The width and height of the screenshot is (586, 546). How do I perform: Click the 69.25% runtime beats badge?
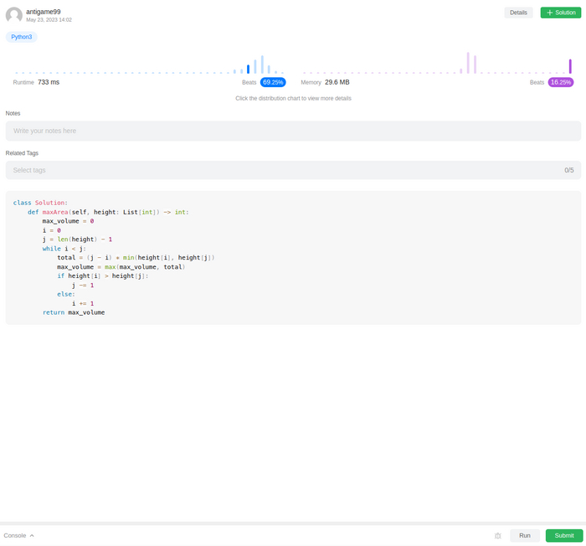click(x=273, y=83)
